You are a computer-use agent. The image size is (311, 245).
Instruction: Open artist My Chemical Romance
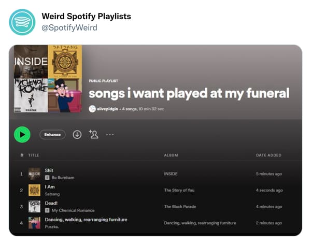tap(73, 210)
